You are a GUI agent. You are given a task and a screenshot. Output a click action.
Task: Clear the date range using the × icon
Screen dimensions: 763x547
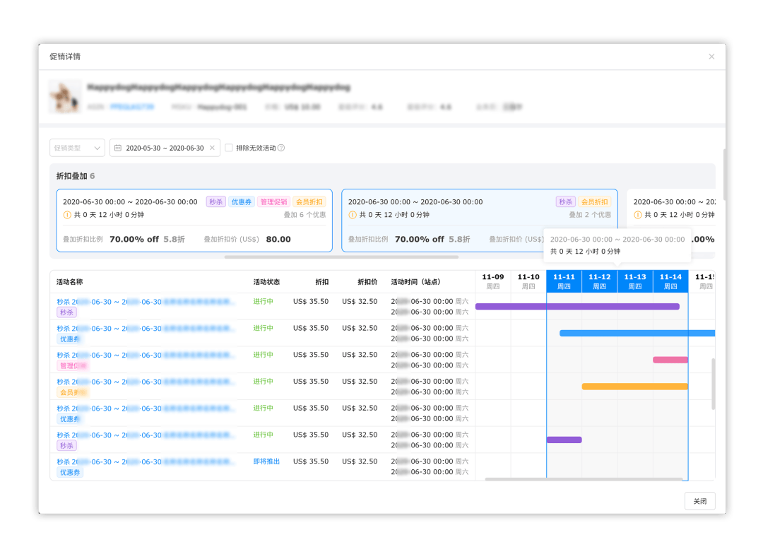coord(212,148)
